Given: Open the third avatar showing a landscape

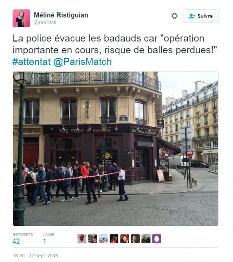Looking at the screenshot, I should 103,239.
